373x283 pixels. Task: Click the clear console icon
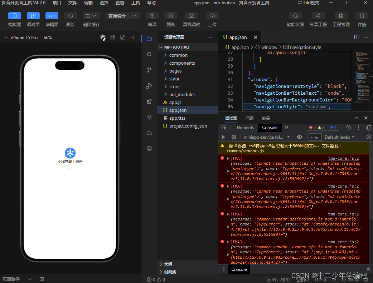[x=234, y=137]
